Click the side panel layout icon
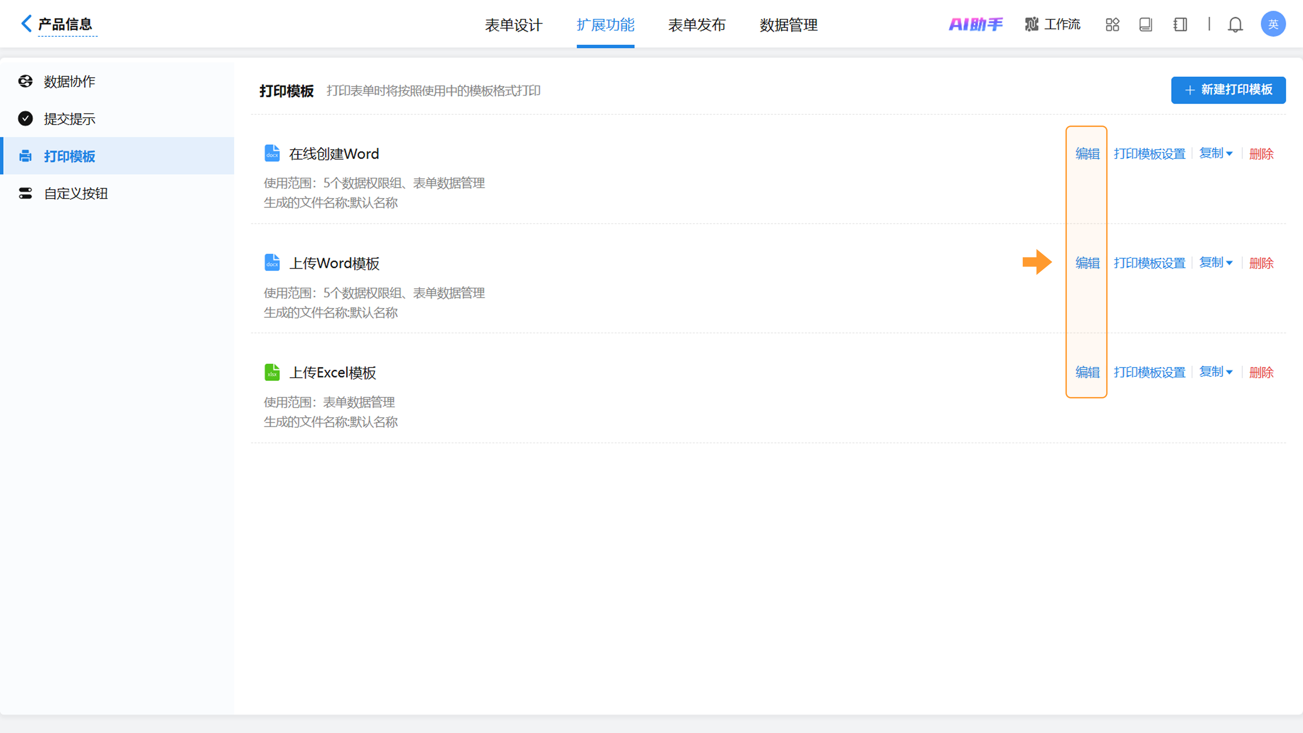This screenshot has width=1303, height=733. [1179, 24]
